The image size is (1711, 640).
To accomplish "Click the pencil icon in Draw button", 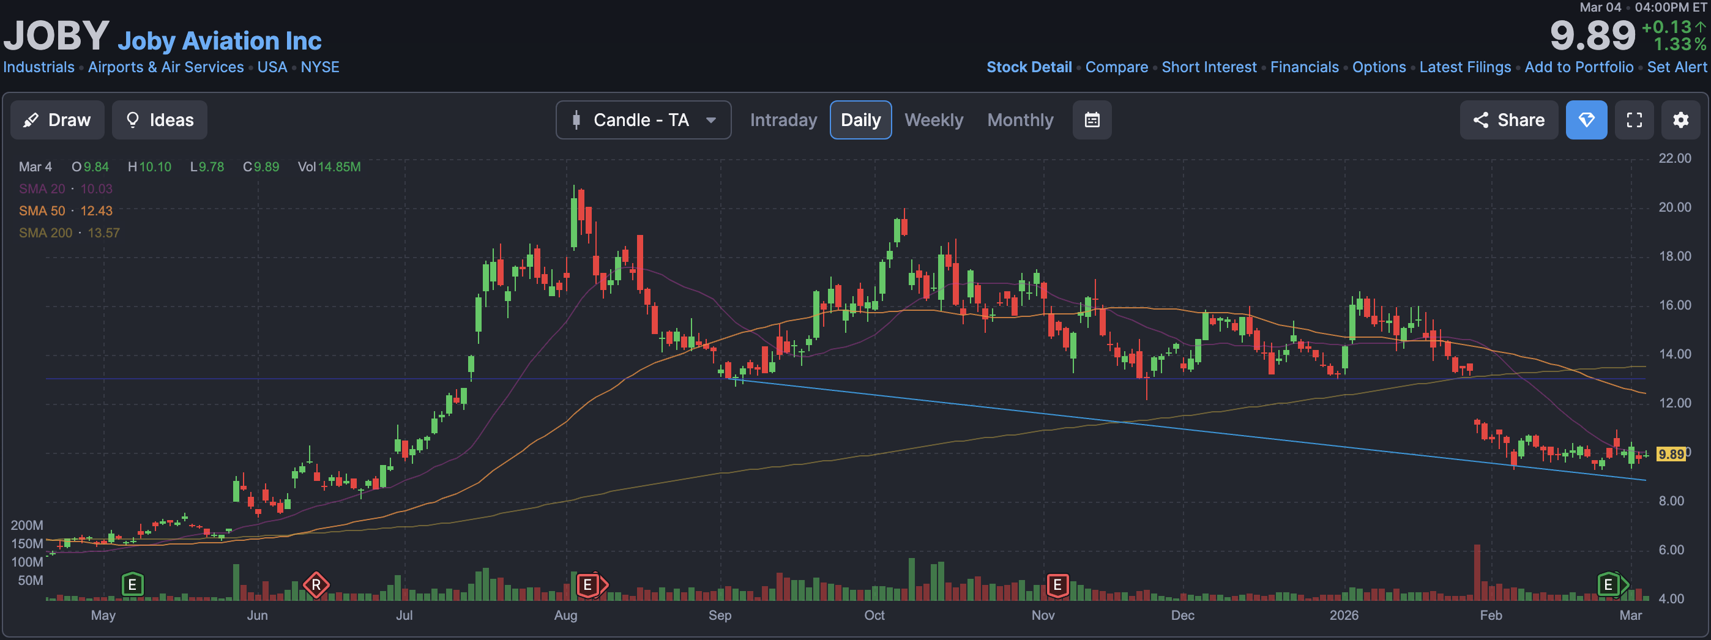I will pyautogui.click(x=31, y=120).
